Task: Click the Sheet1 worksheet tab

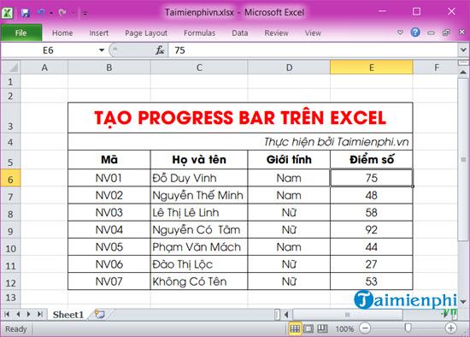Action: (x=68, y=315)
